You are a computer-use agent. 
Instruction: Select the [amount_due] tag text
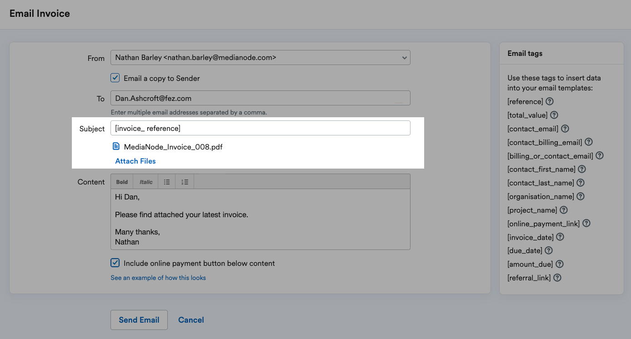coord(530,264)
